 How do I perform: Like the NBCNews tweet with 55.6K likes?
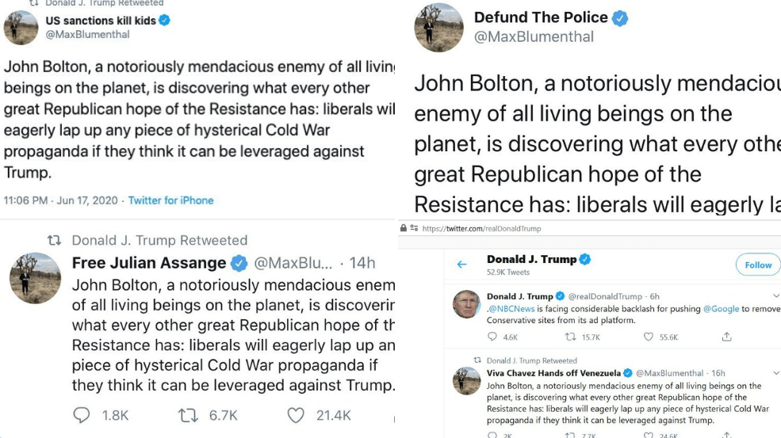[649, 337]
